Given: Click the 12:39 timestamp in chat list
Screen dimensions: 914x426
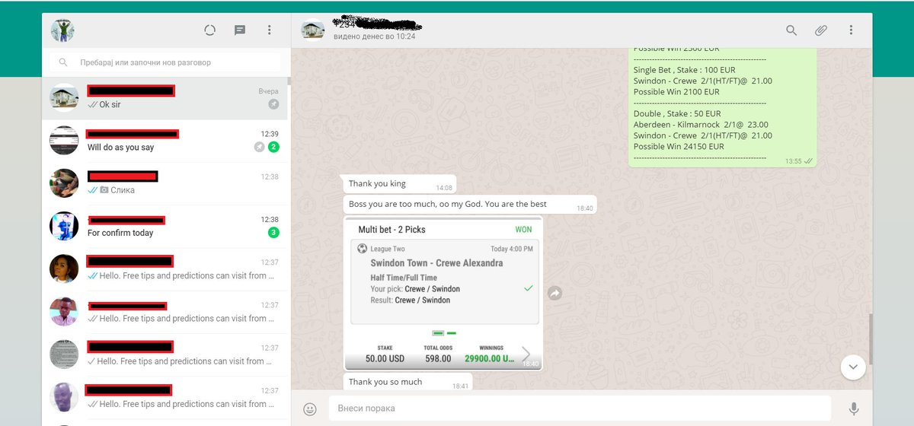Looking at the screenshot, I should pos(270,133).
